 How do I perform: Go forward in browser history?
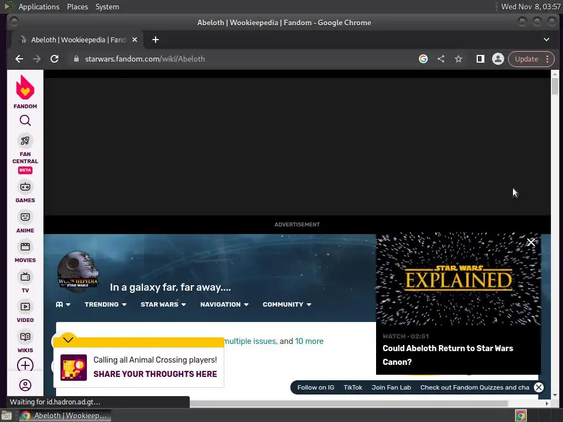[37, 59]
